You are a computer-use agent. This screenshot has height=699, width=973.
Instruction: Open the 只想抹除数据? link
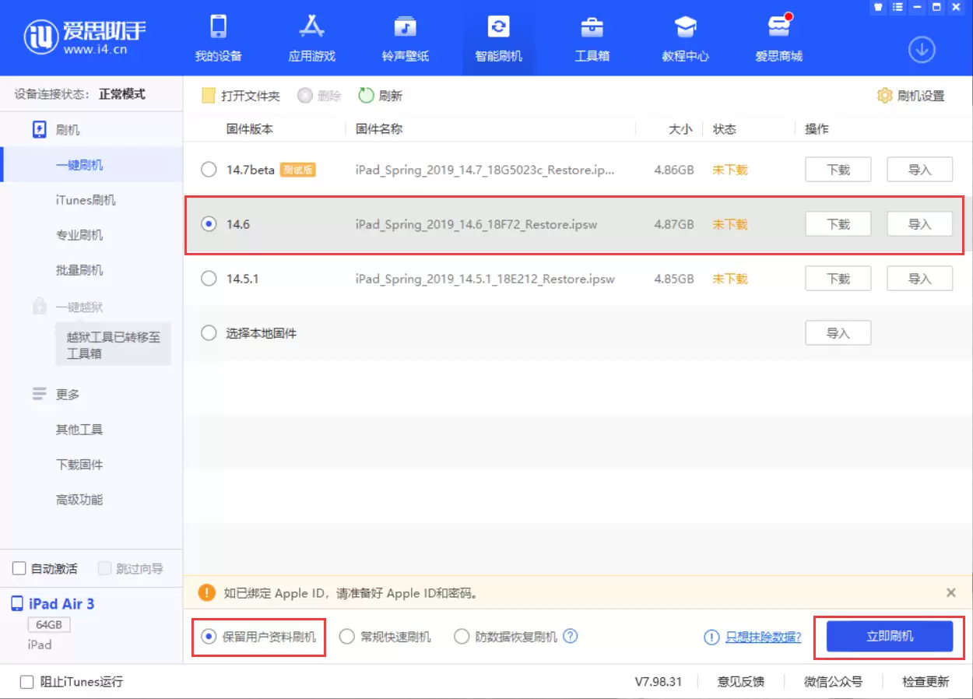763,637
